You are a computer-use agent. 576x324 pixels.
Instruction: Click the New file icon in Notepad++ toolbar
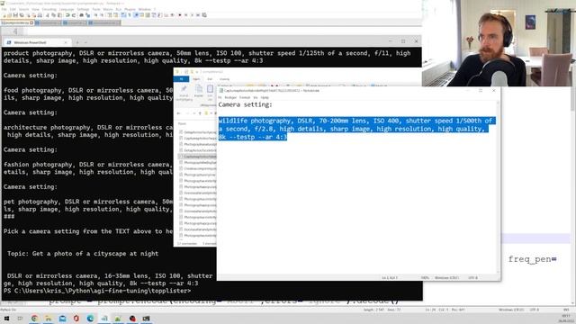pos(4,15)
